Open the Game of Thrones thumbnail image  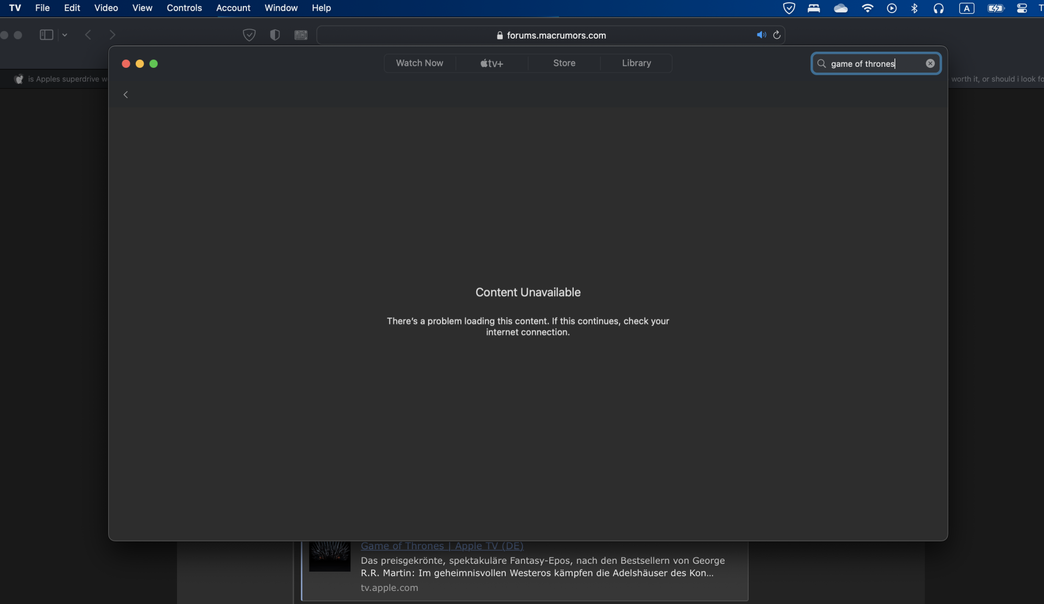[329, 556]
